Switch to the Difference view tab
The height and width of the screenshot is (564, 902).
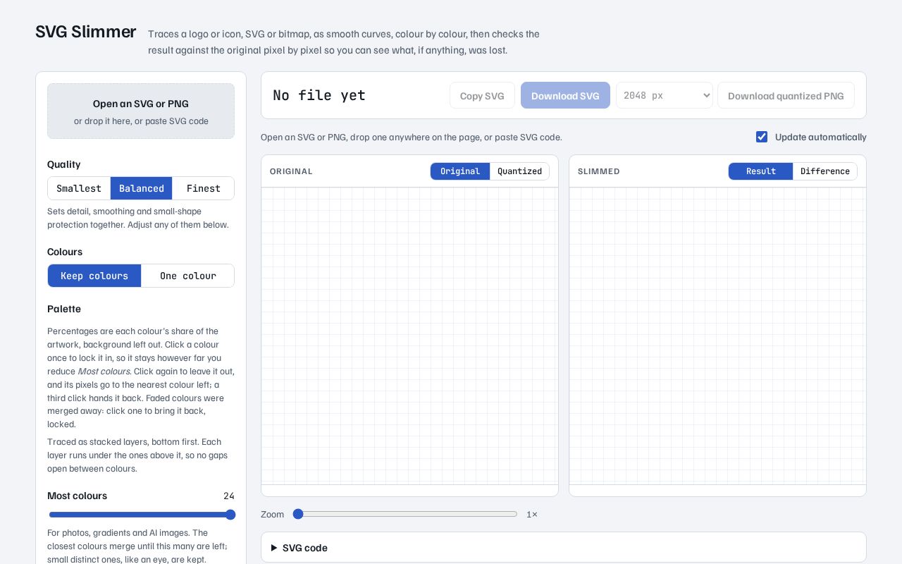pyautogui.click(x=825, y=171)
